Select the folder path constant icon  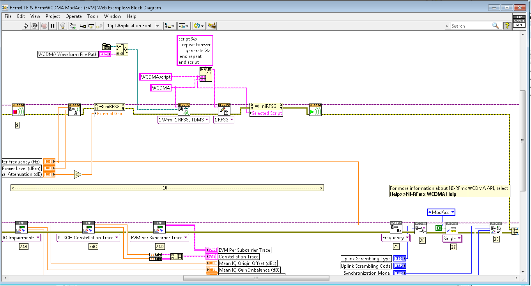coord(106,47)
